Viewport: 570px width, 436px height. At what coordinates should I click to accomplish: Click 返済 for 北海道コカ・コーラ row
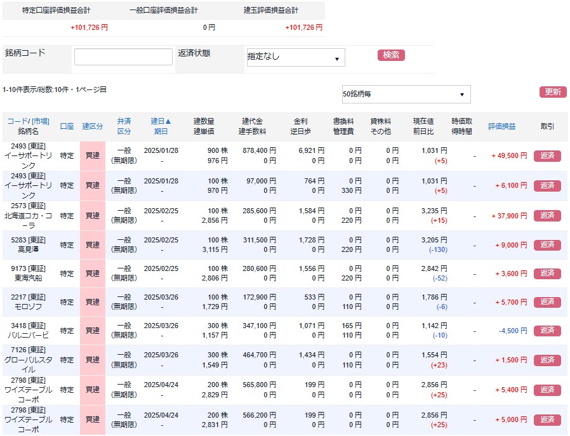point(547,215)
